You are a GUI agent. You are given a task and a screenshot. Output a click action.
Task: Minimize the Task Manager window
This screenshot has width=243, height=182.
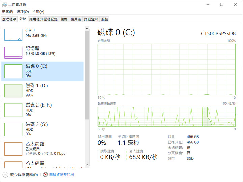[208, 4]
